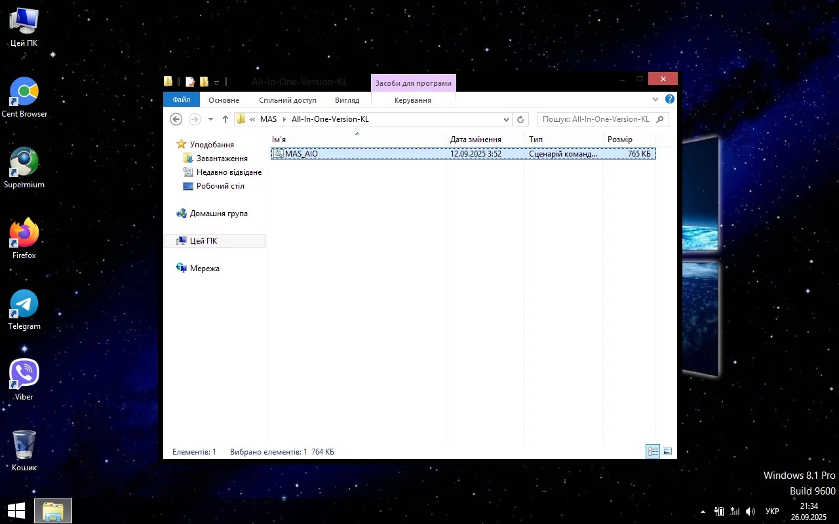Go up one folder level

225,119
